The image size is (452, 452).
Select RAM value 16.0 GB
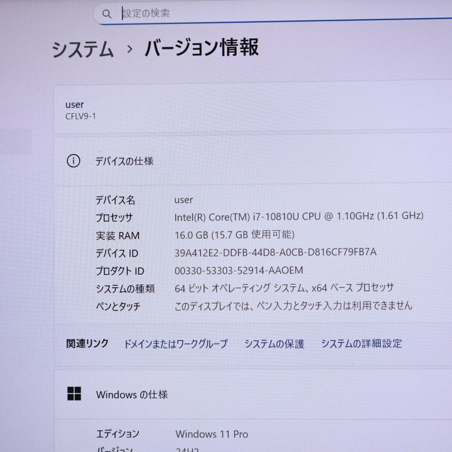(x=234, y=235)
